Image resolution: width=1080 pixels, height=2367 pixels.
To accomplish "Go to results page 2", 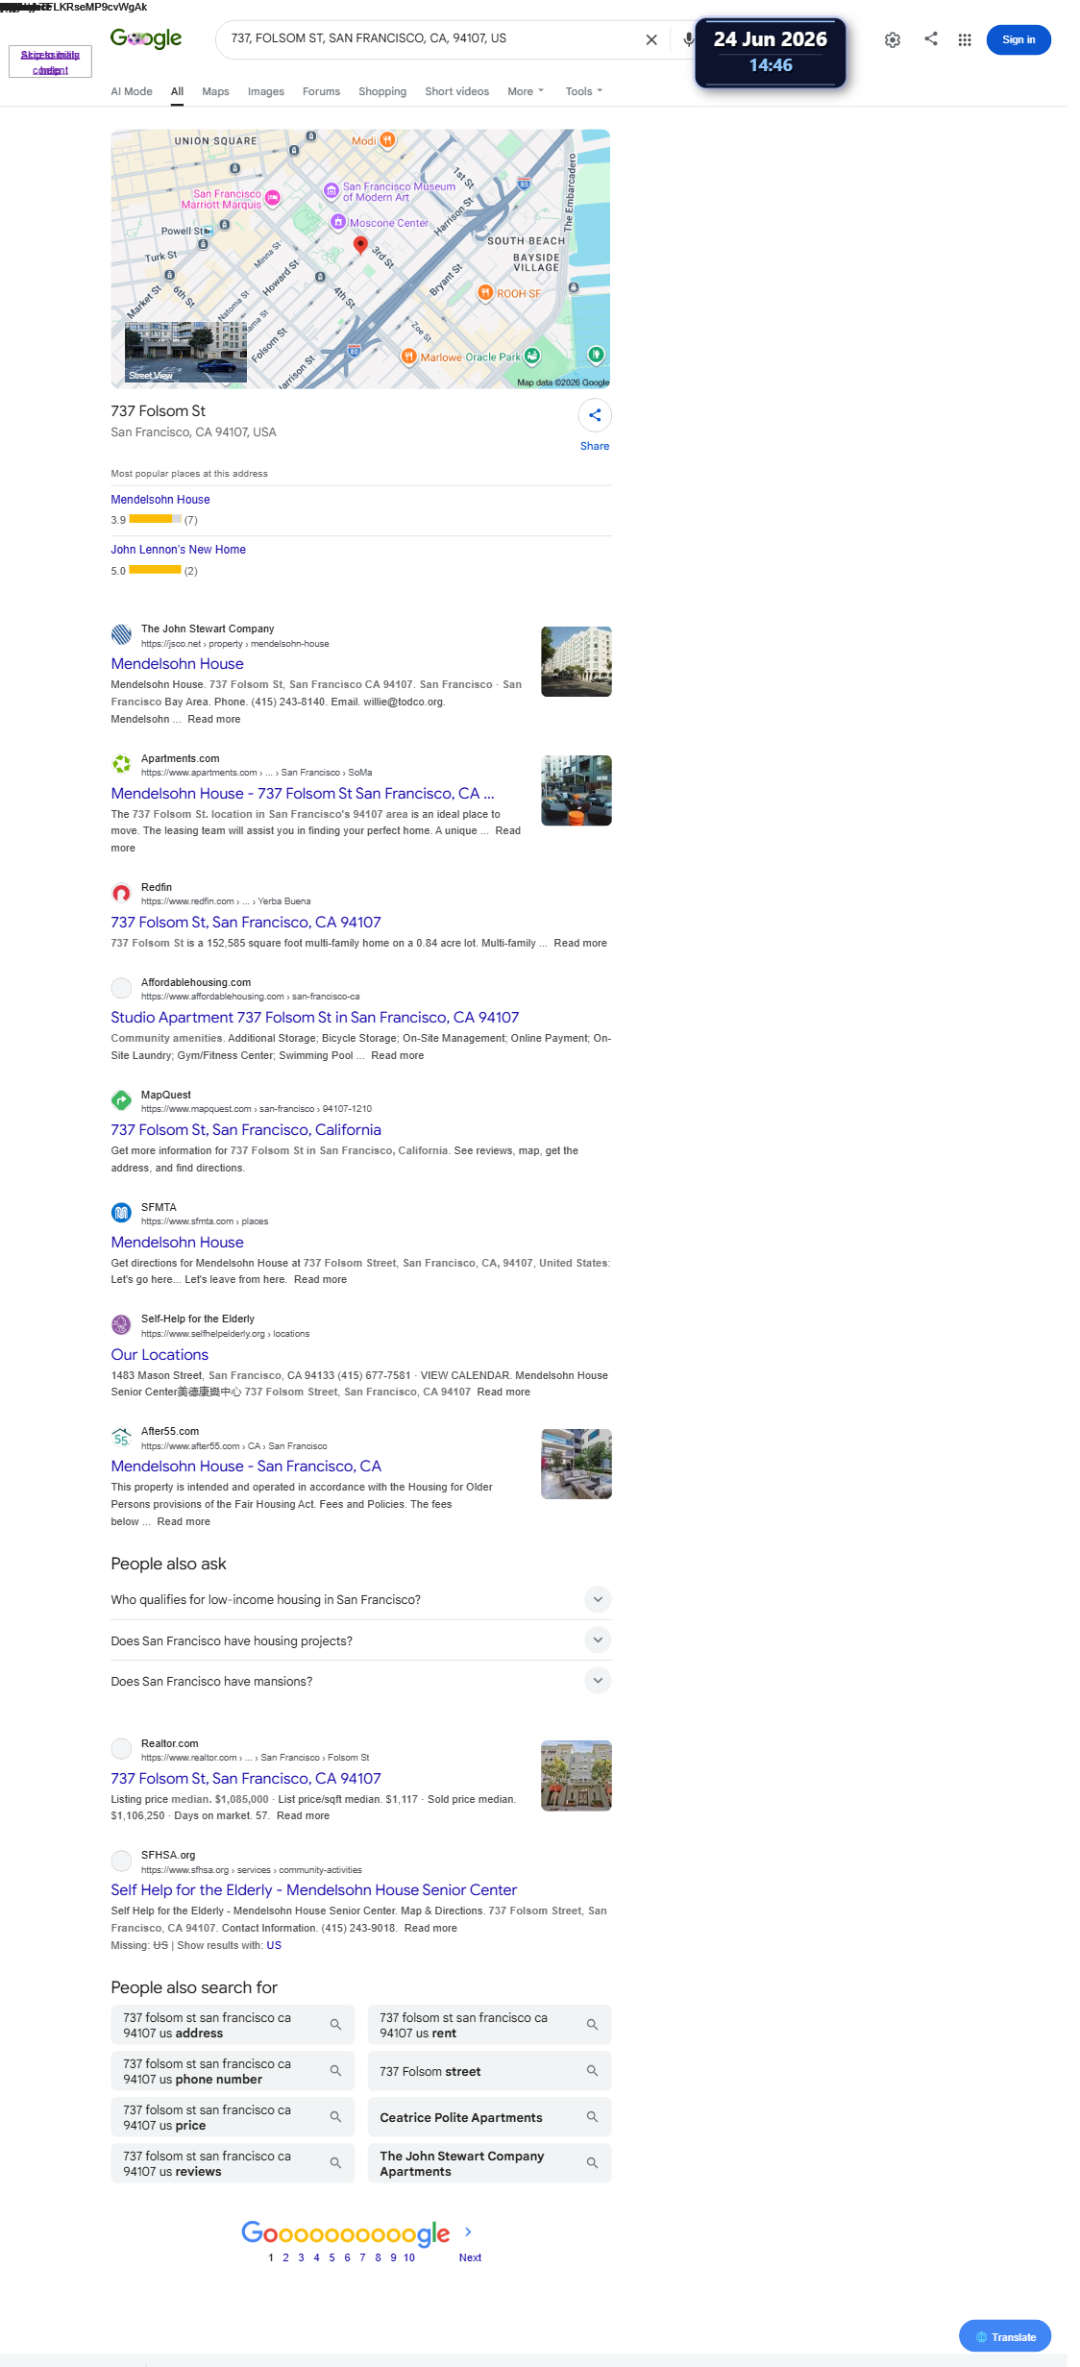I will (x=285, y=2257).
